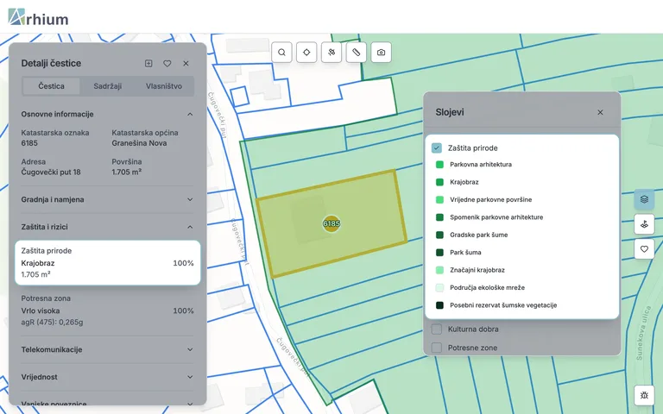The height and width of the screenshot is (414, 663).
Task: Uncheck the Zaštita prirode layer
Action: pos(436,147)
